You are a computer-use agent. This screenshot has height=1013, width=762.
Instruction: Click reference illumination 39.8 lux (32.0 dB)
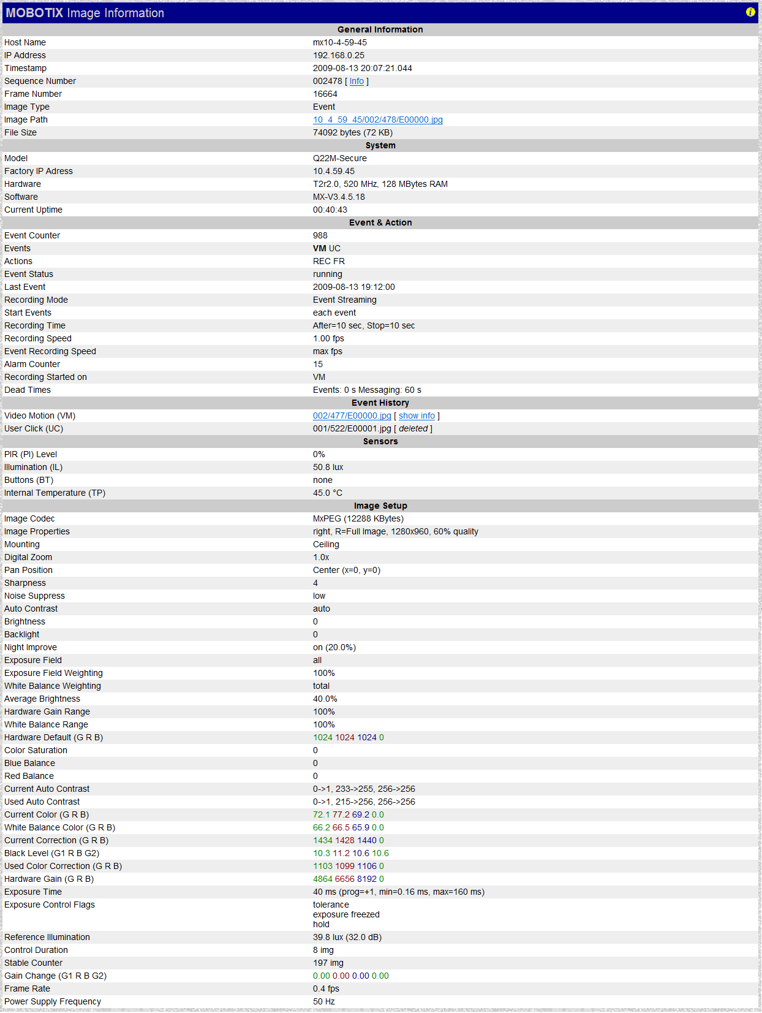tap(347, 937)
